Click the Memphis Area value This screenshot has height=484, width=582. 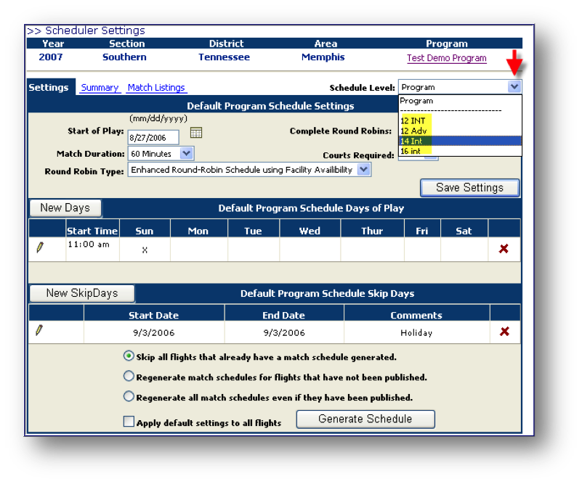coord(323,57)
